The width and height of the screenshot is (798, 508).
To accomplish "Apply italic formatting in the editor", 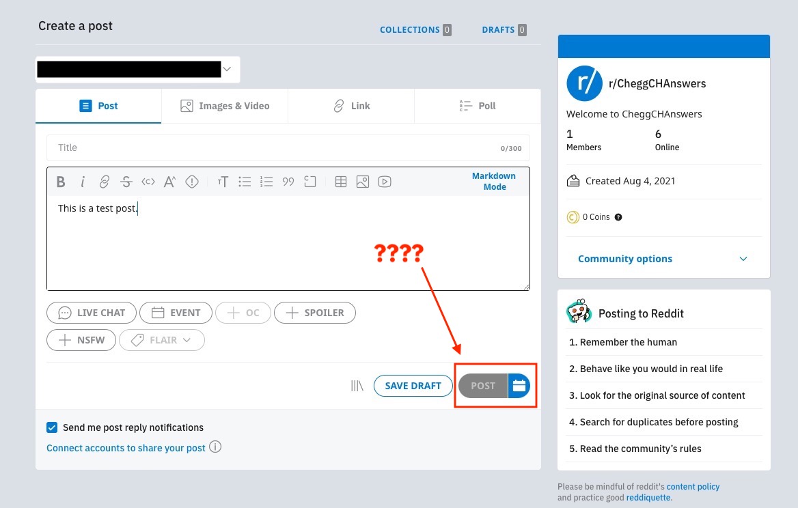I will [83, 182].
